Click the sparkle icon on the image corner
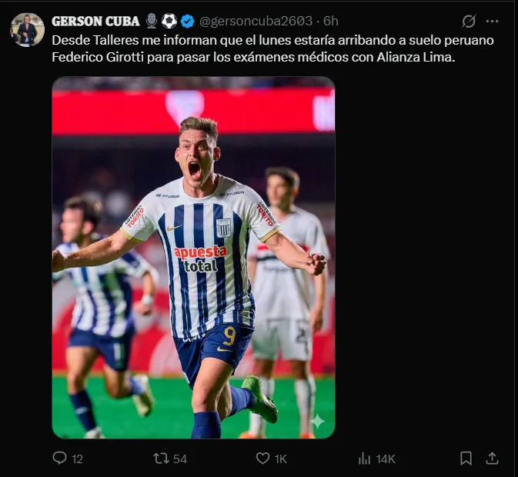The width and height of the screenshot is (518, 477). pos(317,421)
